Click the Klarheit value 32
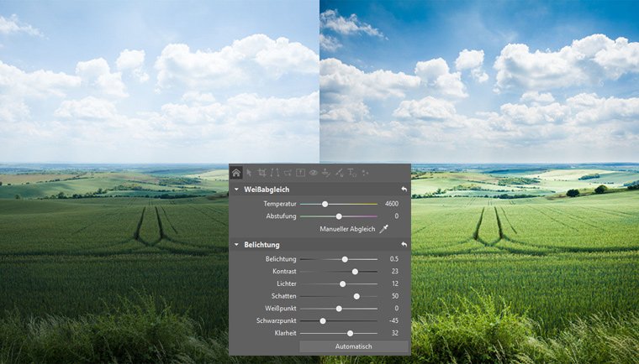 pos(394,333)
